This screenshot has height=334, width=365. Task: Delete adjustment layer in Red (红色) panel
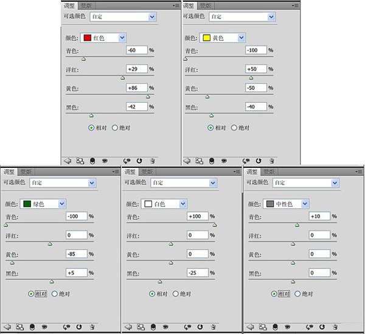point(152,161)
